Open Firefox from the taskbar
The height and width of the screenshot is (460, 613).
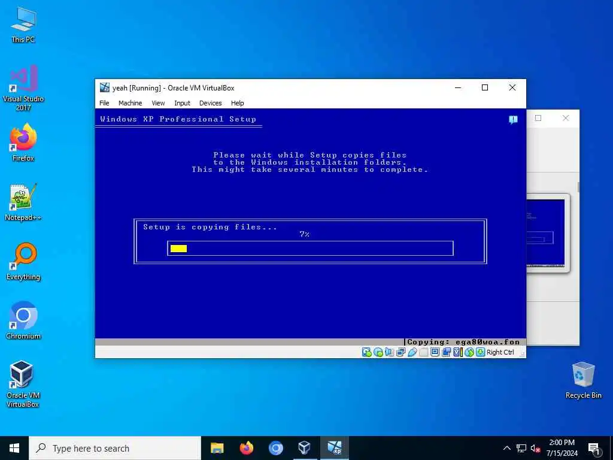[246, 448]
